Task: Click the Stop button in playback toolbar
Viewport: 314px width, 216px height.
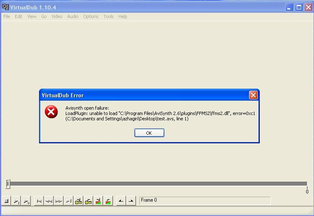Action: pyautogui.click(x=7, y=201)
